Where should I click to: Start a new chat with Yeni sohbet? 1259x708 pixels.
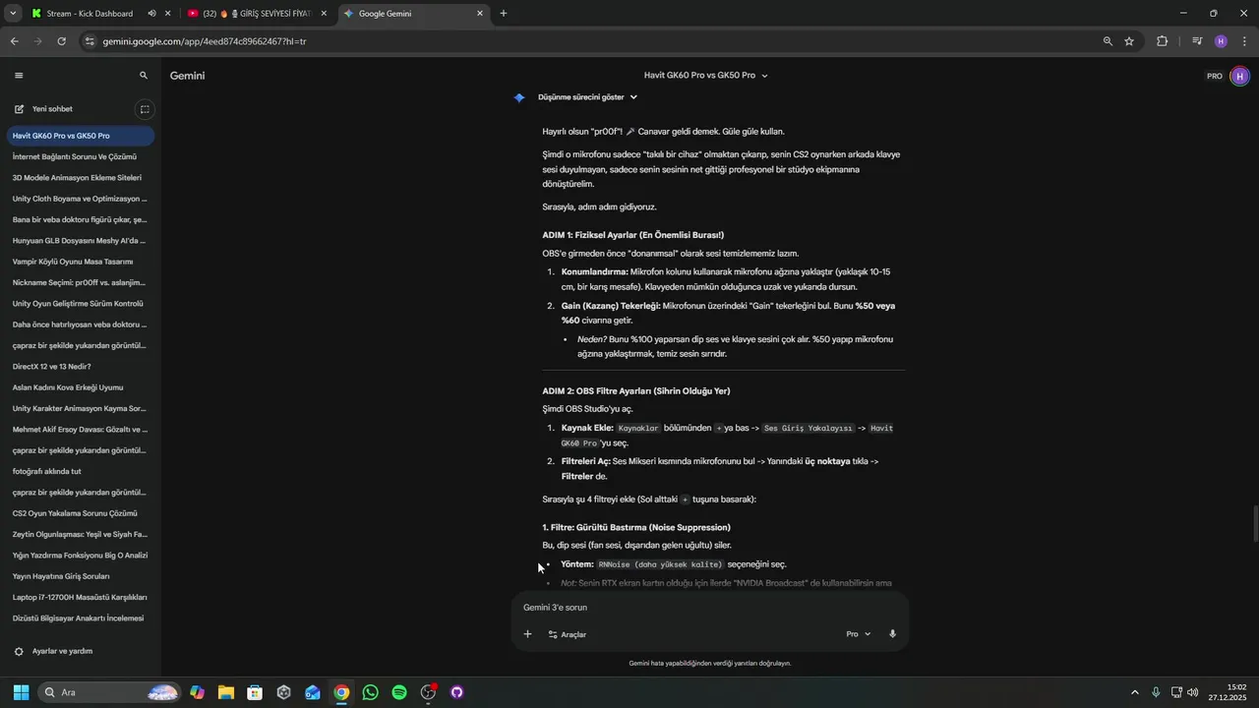(x=52, y=109)
